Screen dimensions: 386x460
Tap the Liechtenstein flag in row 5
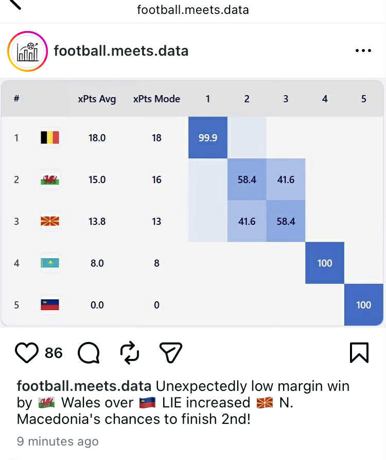pos(50,305)
